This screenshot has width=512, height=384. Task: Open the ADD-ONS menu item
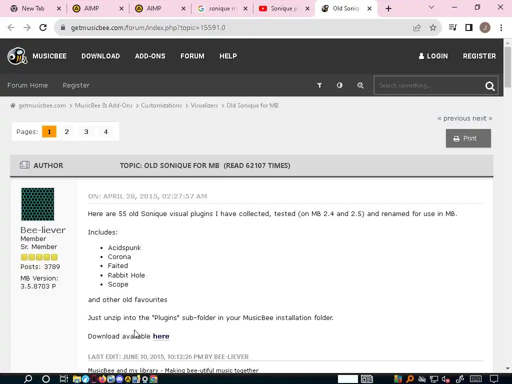coord(150,56)
